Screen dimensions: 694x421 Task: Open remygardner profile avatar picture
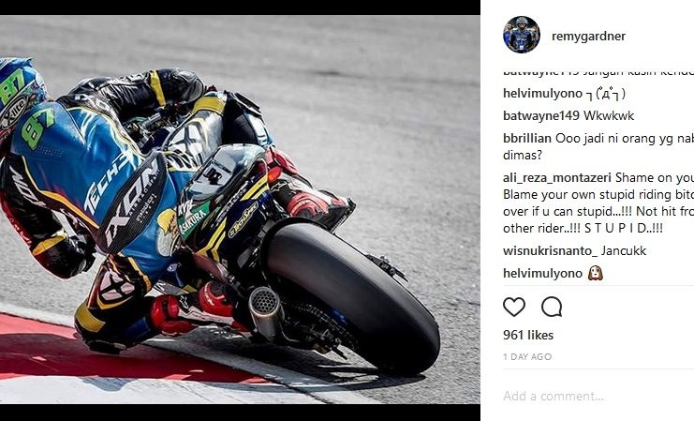[x=522, y=35]
